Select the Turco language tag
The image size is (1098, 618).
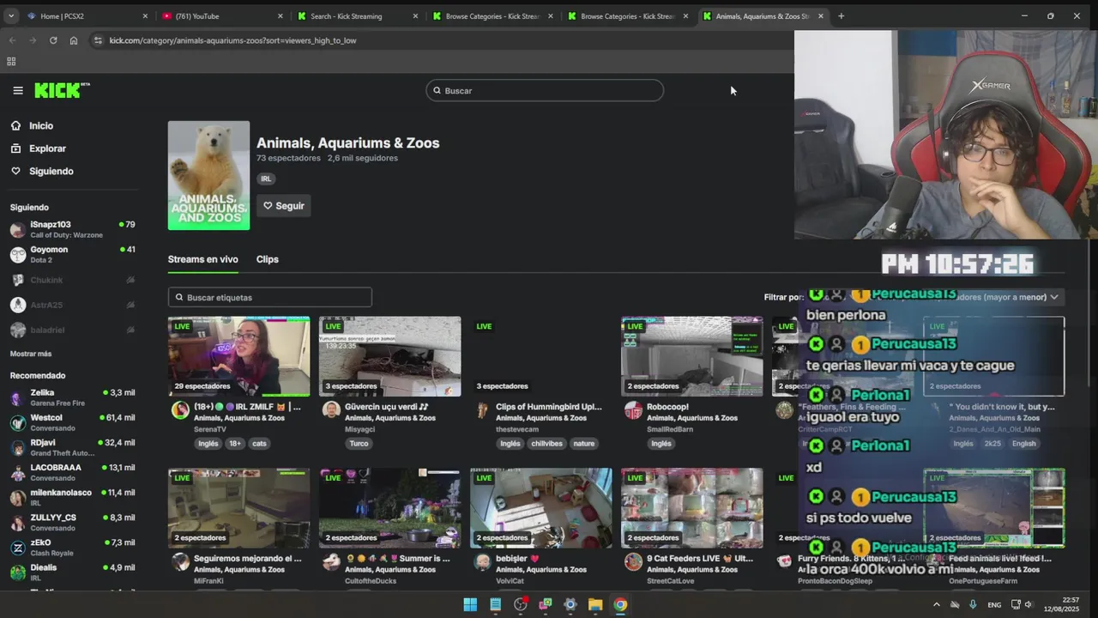[x=359, y=444]
